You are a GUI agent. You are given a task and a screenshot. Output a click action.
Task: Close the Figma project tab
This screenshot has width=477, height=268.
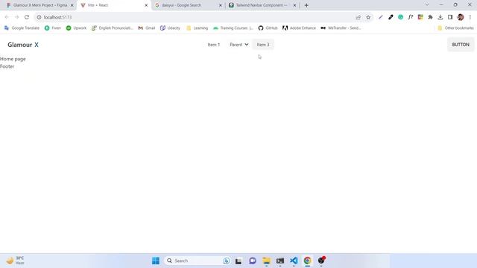point(72,5)
